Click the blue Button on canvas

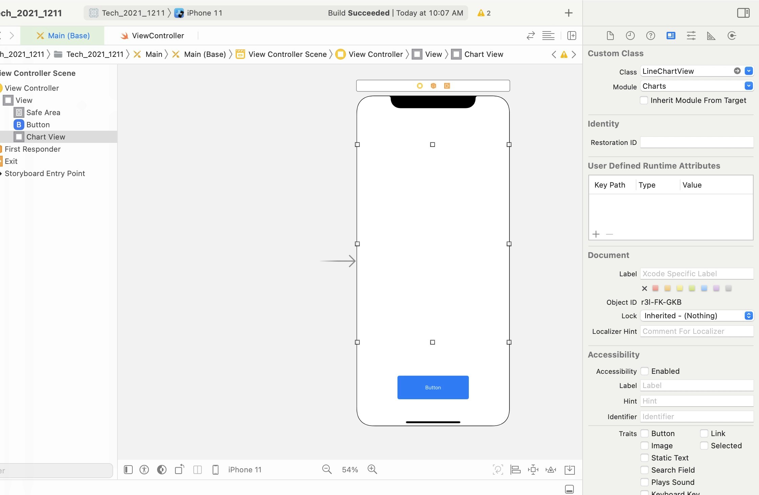(x=433, y=387)
